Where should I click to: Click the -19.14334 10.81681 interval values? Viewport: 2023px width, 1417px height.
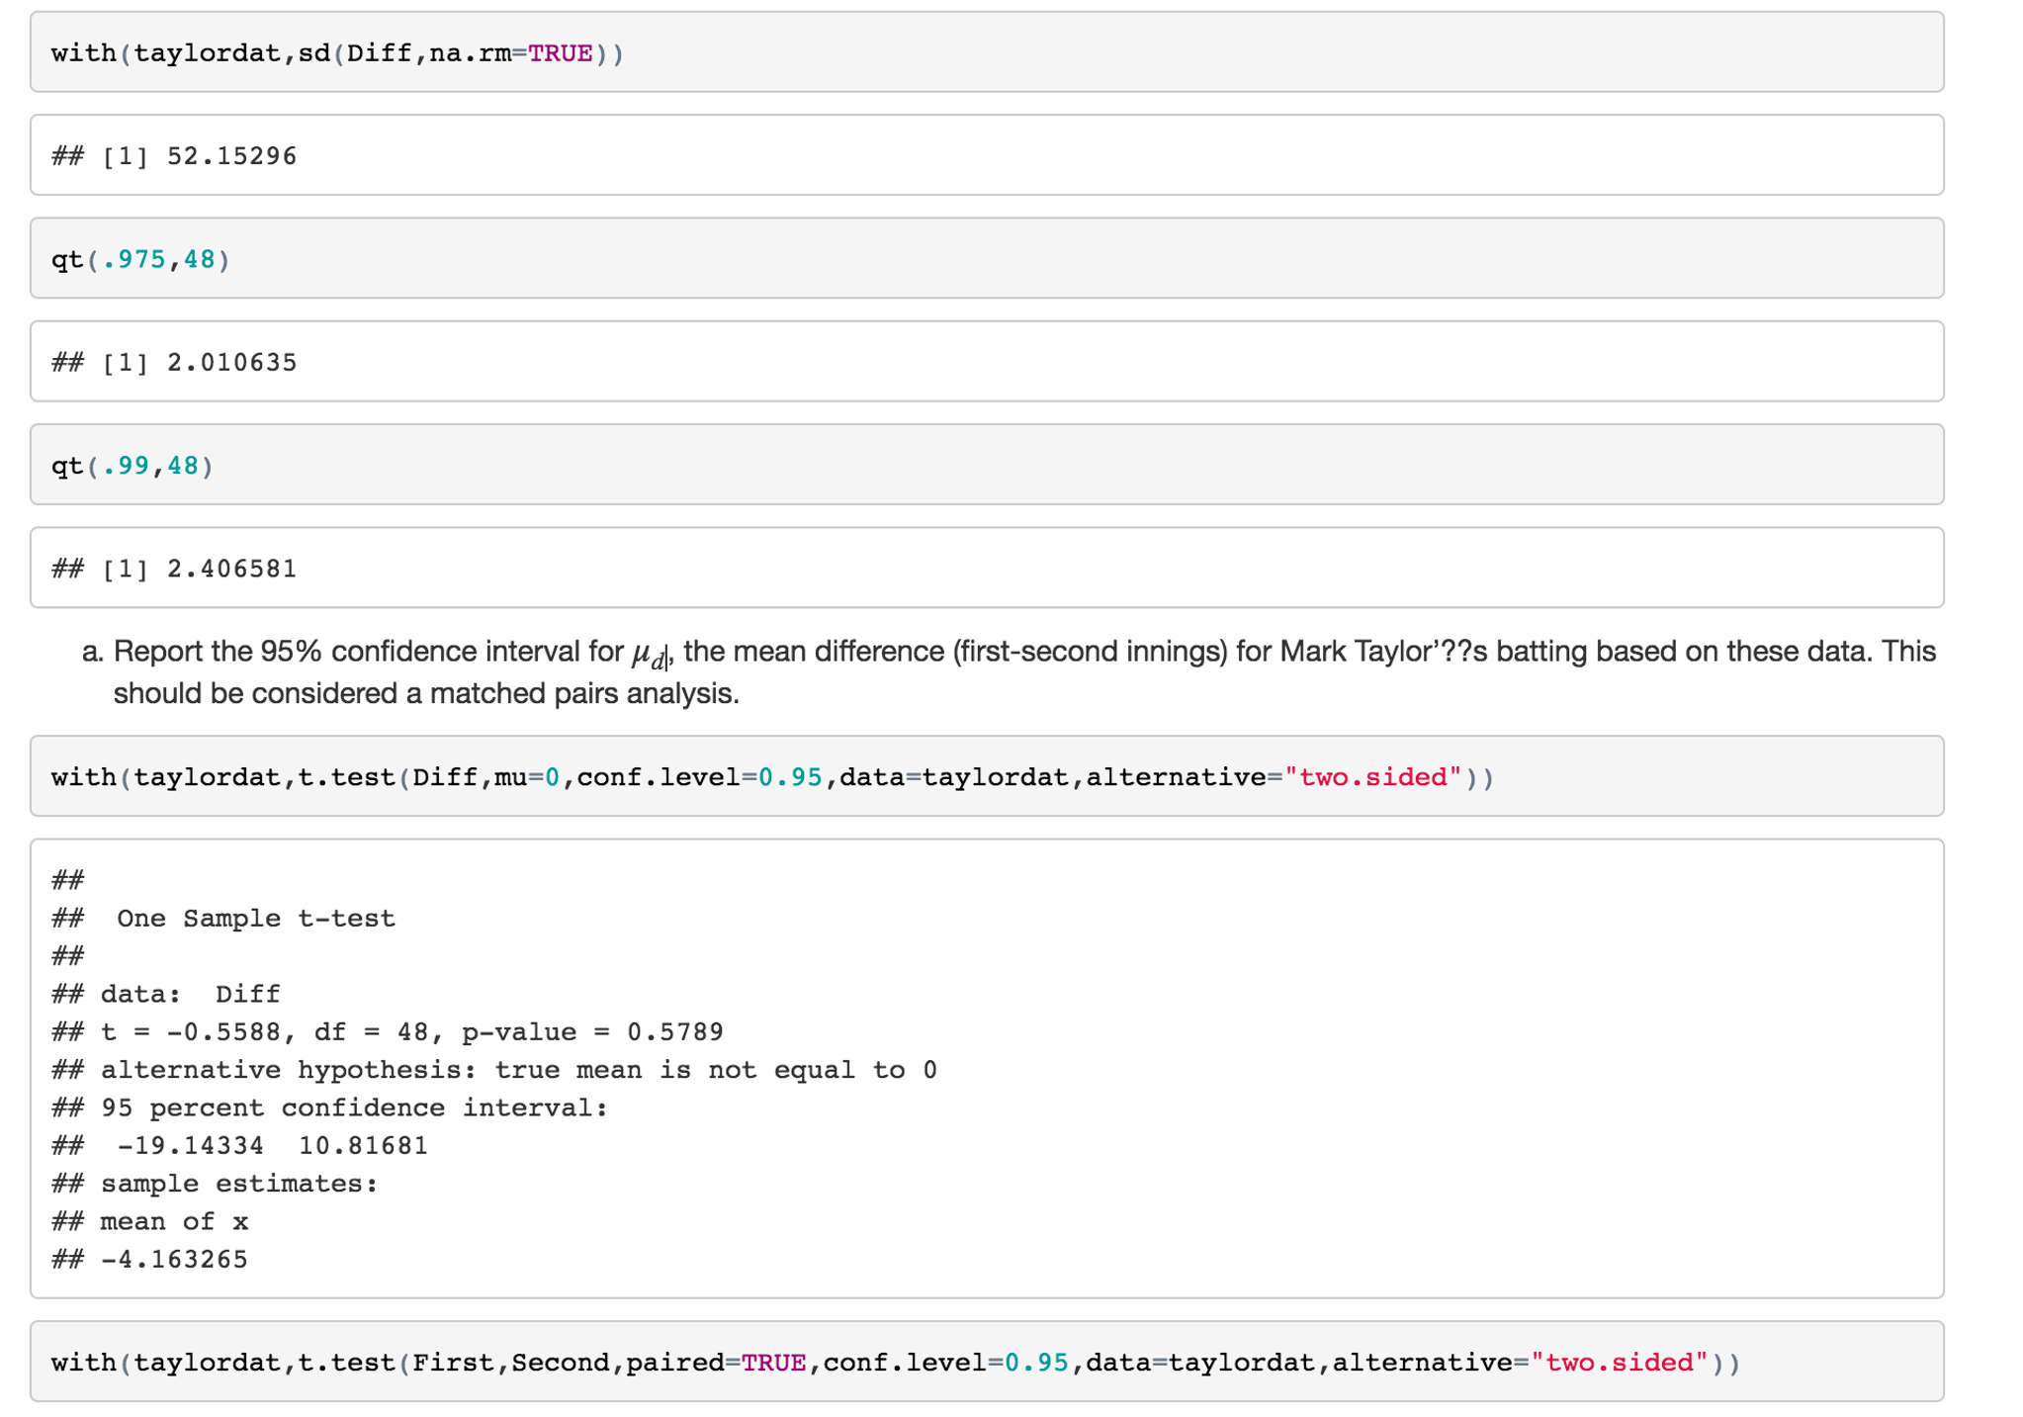272,1146
